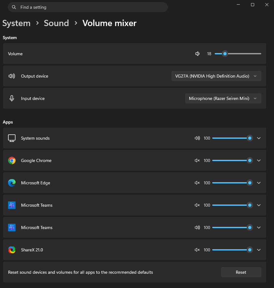Screen dimensions: 274x288
Task: Click the Find a setting search box
Action: point(88,7)
